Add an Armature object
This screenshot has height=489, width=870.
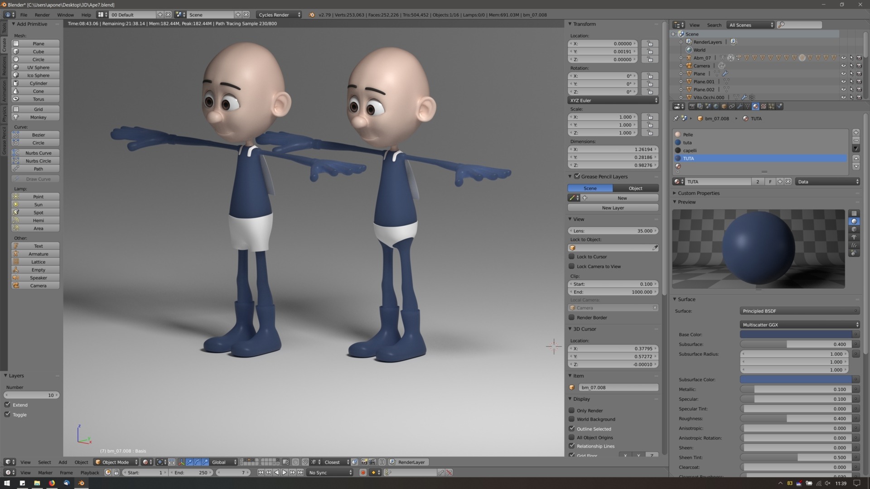click(35, 254)
